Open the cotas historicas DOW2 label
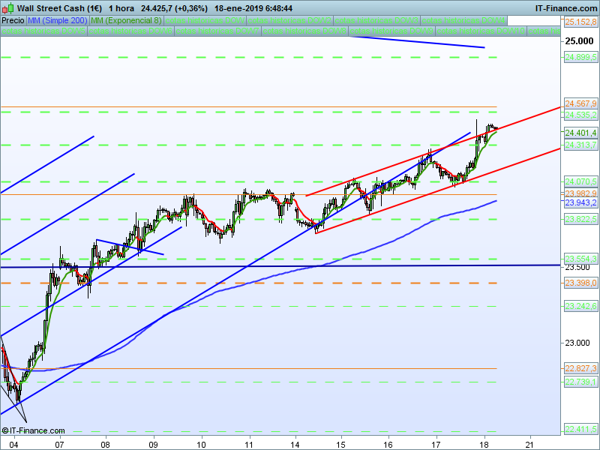600x450 pixels. 289,21
